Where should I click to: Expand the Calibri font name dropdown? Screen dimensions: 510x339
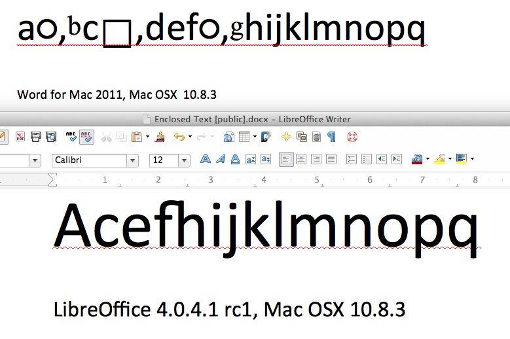click(133, 160)
